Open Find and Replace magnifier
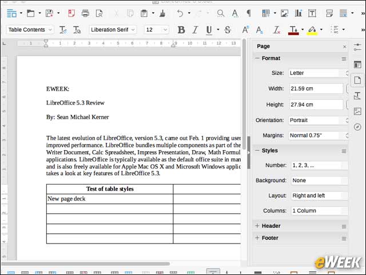366x275 pixels. [221, 13]
